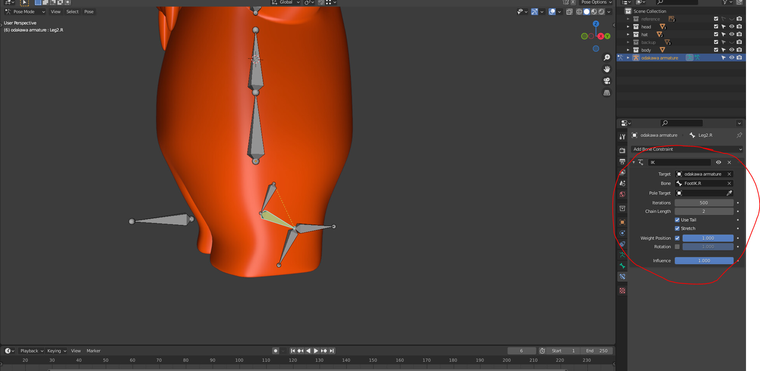Viewport: 760px width, 371px height.
Task: Exclude the body collection via checkbox
Action: [716, 50]
